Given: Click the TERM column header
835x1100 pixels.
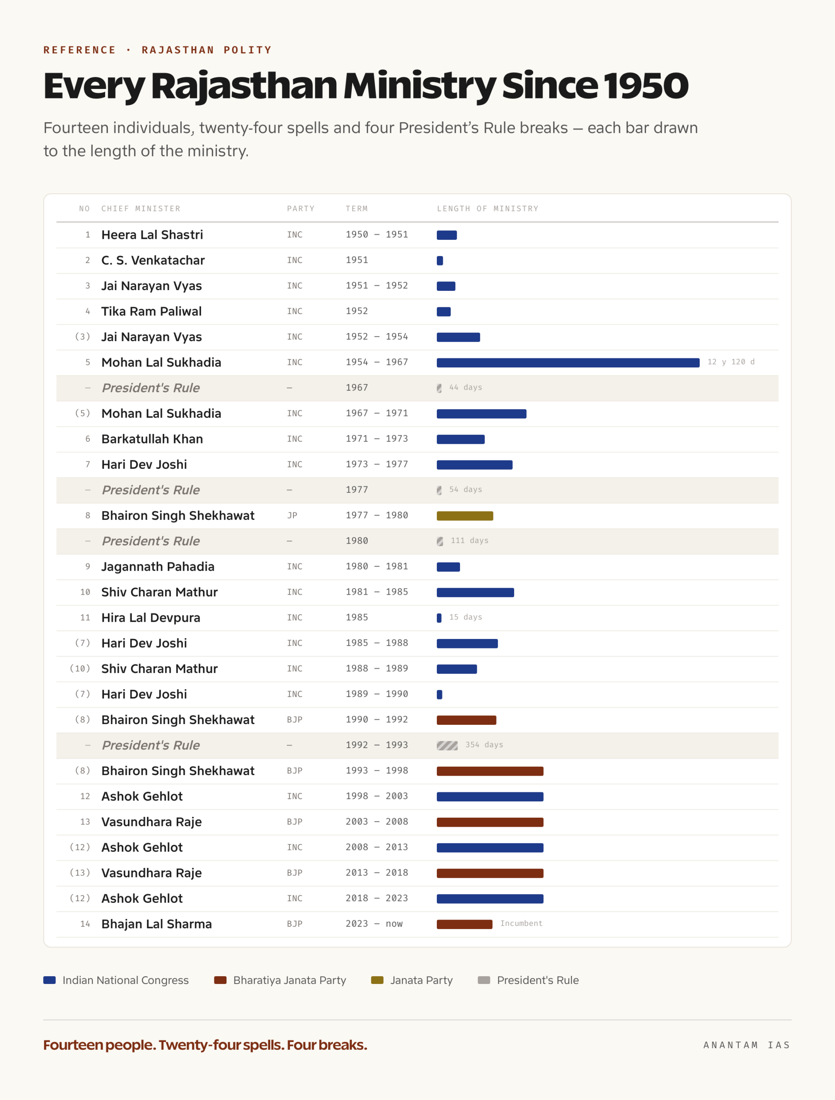Looking at the screenshot, I should [357, 209].
